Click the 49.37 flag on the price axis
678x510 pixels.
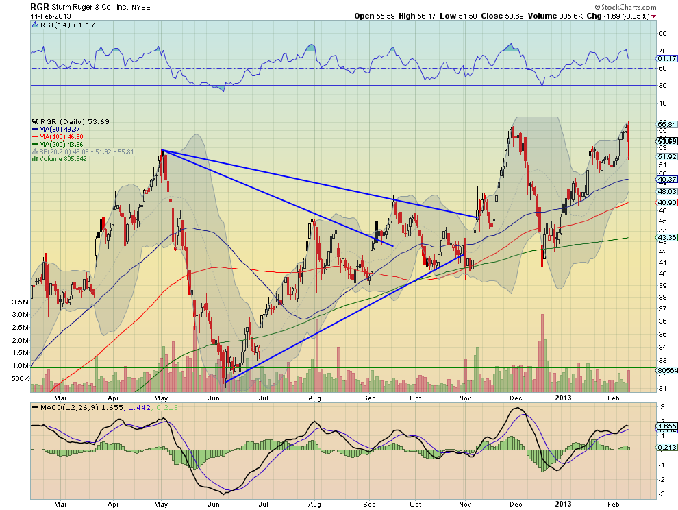667,179
